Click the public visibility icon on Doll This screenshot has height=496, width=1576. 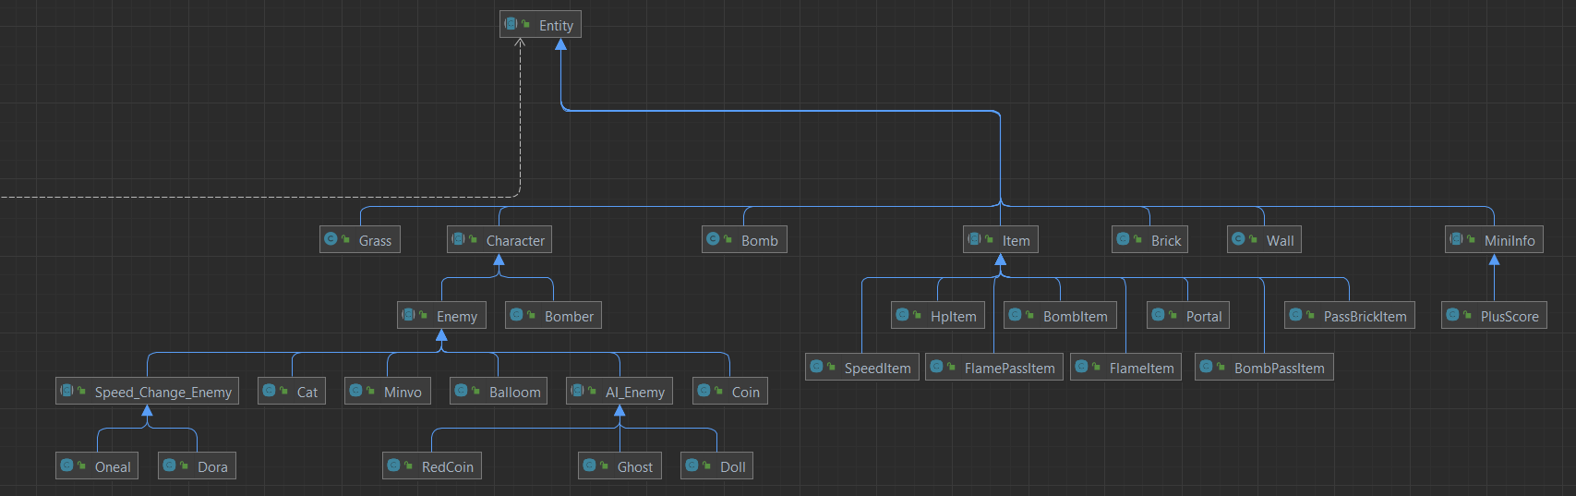(x=706, y=466)
